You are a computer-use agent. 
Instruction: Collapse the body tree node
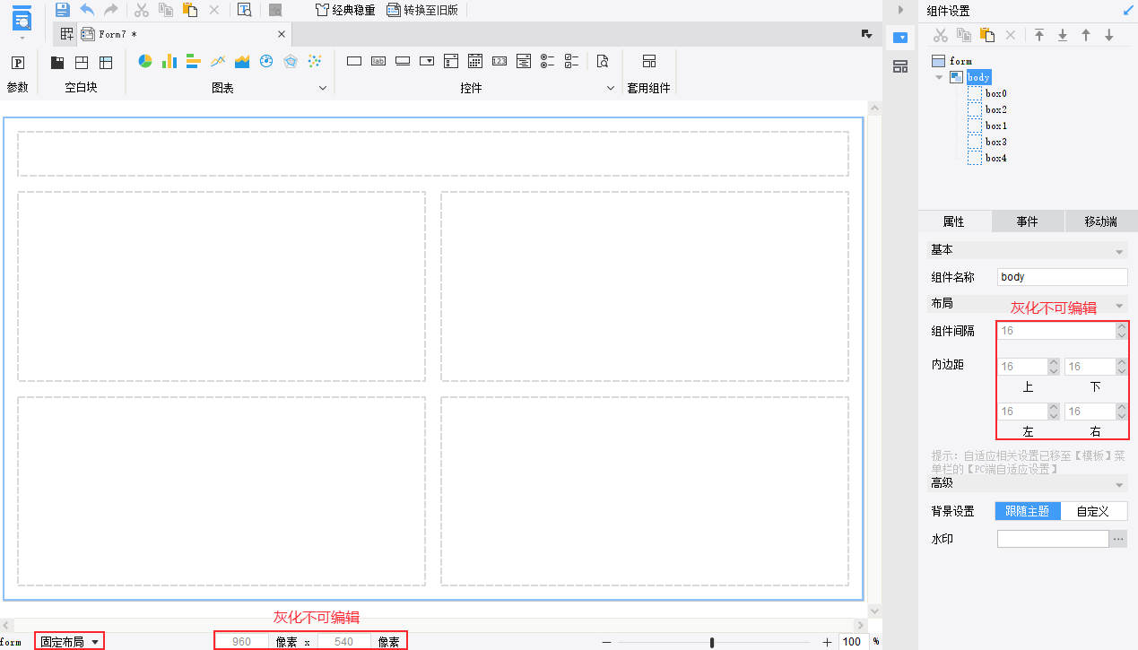(939, 77)
